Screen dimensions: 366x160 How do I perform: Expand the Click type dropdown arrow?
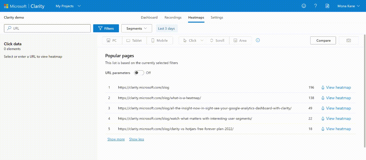click(x=202, y=40)
